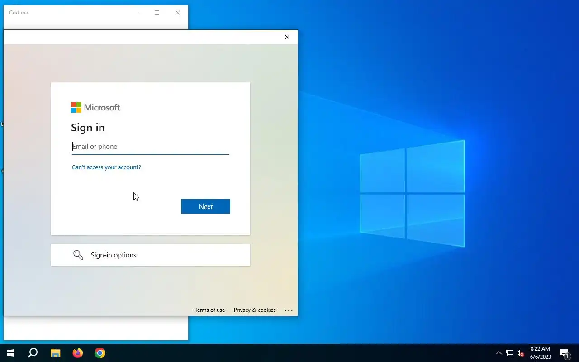Open the notification Action Center
The height and width of the screenshot is (362, 579).
click(565, 353)
